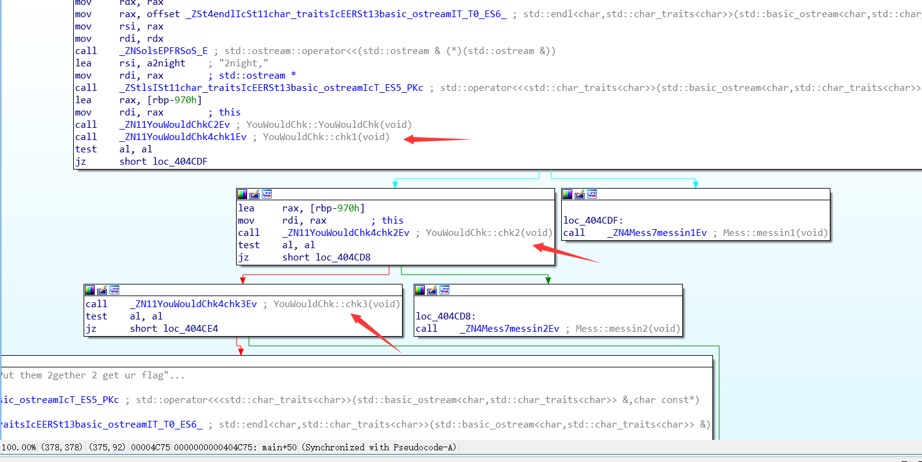Screen dimensions: 922x462
Task: Select call _ZN4Mess7messin2Ev line
Action: (548, 329)
